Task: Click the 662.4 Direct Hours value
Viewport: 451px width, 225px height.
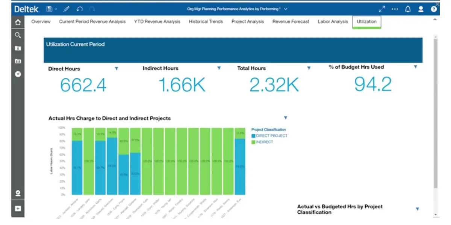Action: point(83,85)
